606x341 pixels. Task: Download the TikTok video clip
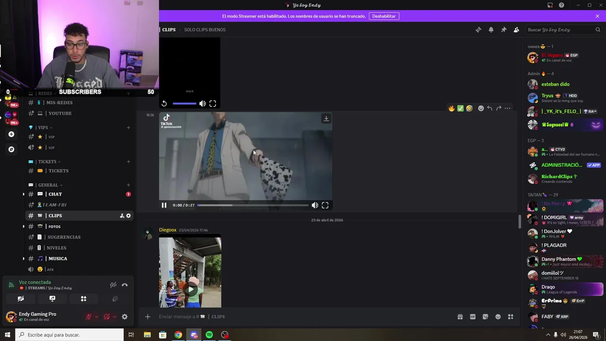pyautogui.click(x=326, y=118)
